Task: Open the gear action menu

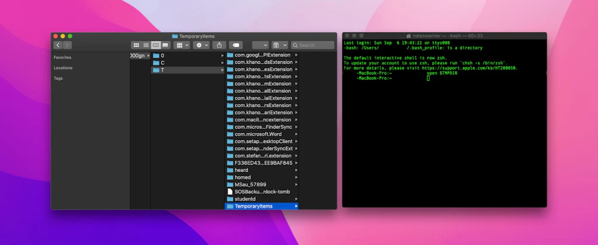Action: tap(201, 45)
